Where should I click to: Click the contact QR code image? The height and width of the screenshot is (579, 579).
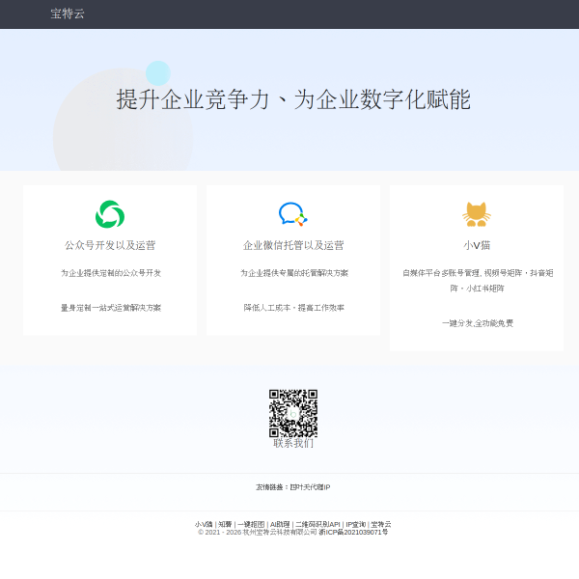pyautogui.click(x=293, y=413)
